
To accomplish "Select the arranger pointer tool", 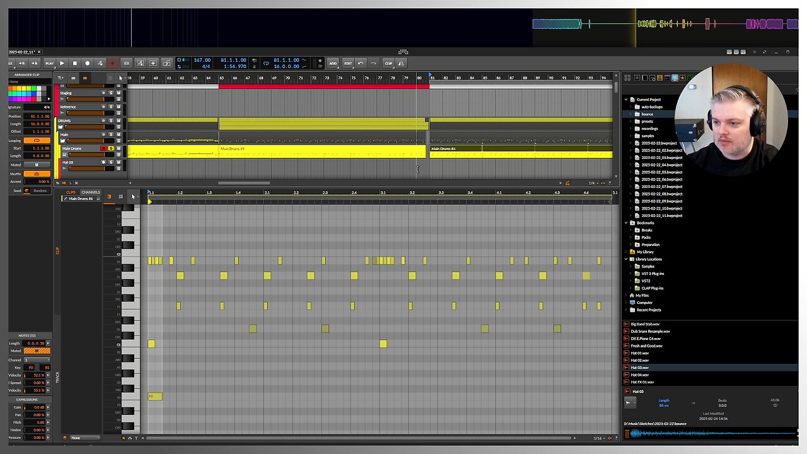I will (120, 78).
